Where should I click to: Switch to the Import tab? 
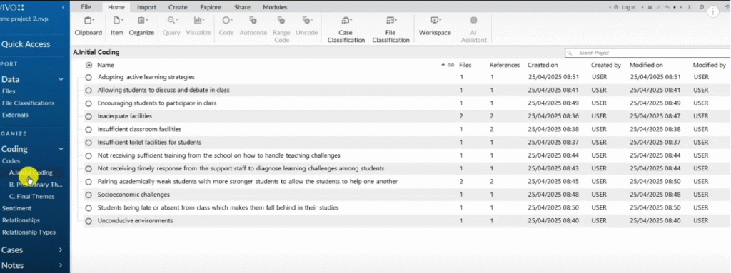146,7
